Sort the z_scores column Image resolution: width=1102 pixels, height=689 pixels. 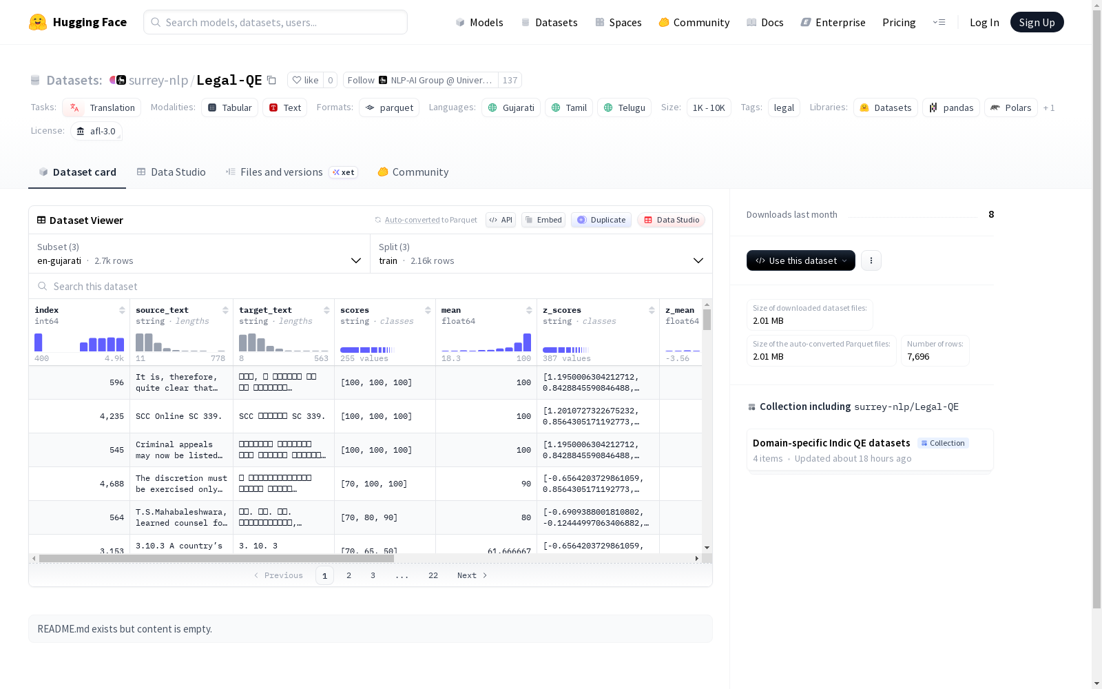point(652,310)
